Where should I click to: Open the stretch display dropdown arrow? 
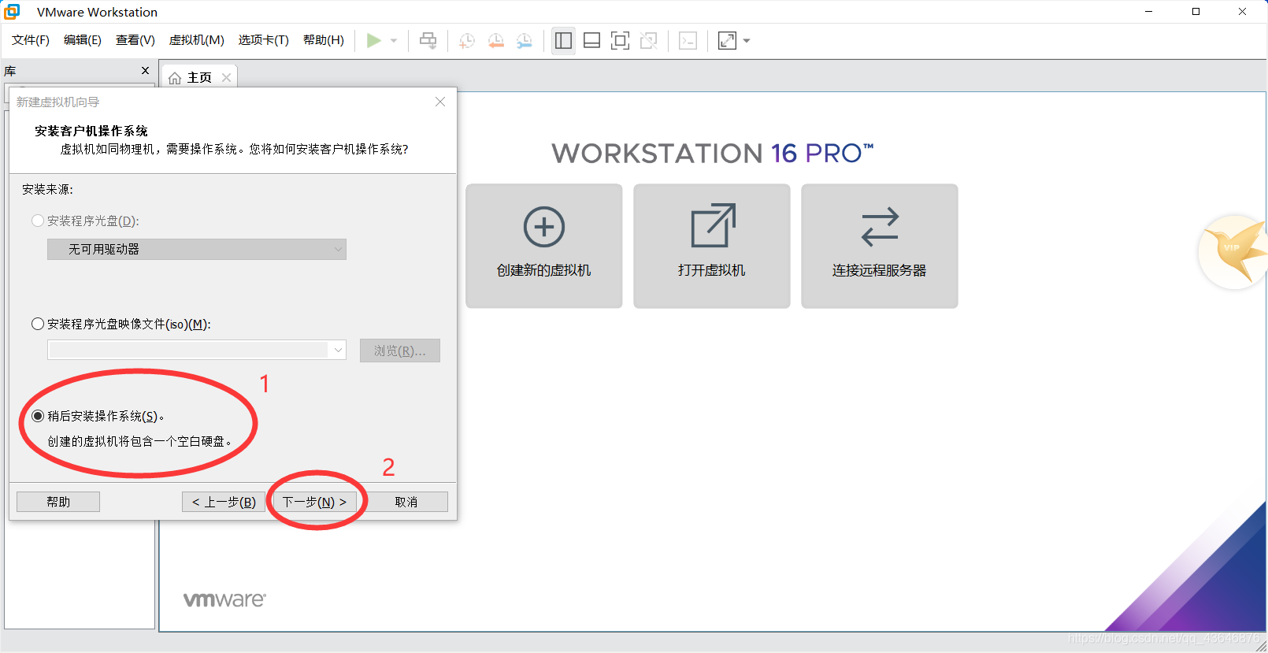pos(747,41)
